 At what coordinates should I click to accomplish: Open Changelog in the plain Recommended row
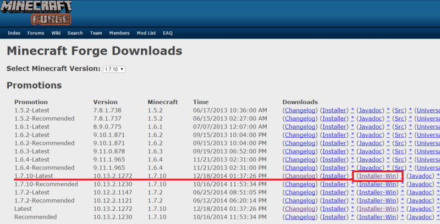300,217
